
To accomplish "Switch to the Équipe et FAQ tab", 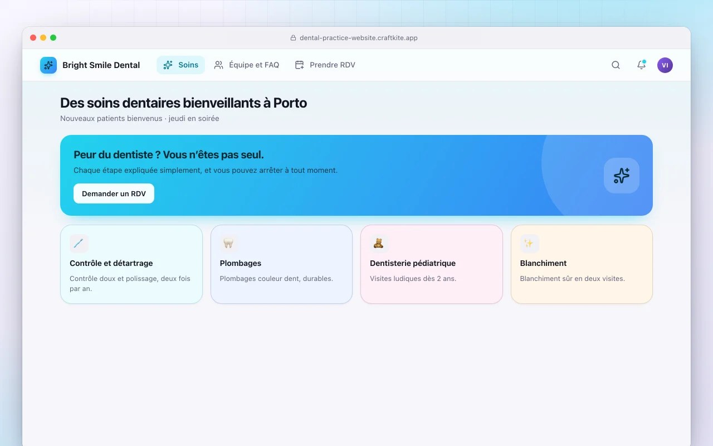I will 247,65.
